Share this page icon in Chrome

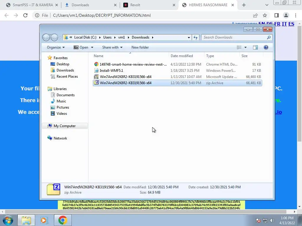coord(255,15)
